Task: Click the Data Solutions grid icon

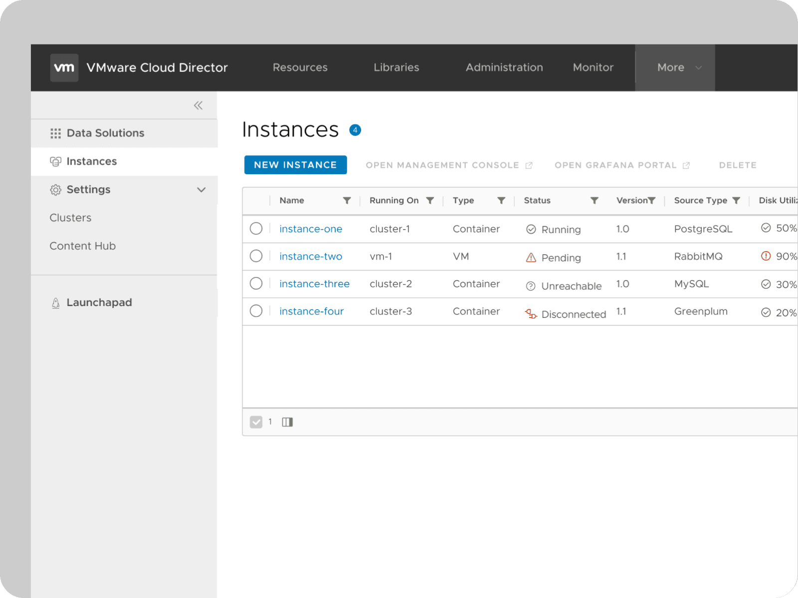Action: point(55,133)
